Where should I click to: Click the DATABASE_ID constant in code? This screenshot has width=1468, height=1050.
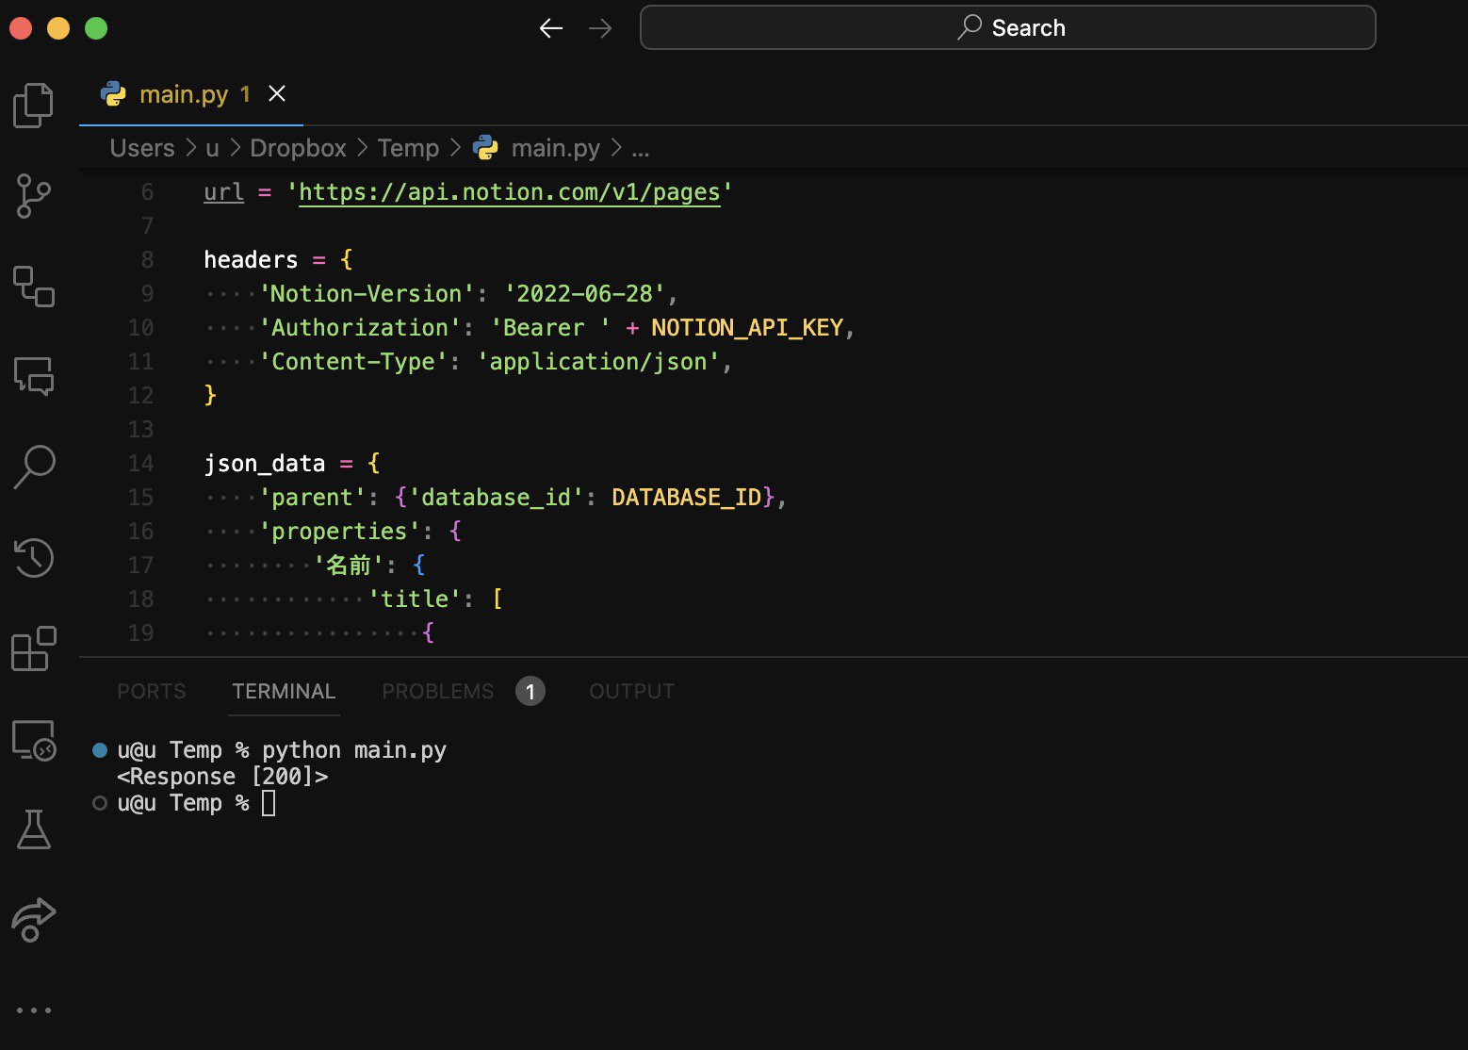686,497
